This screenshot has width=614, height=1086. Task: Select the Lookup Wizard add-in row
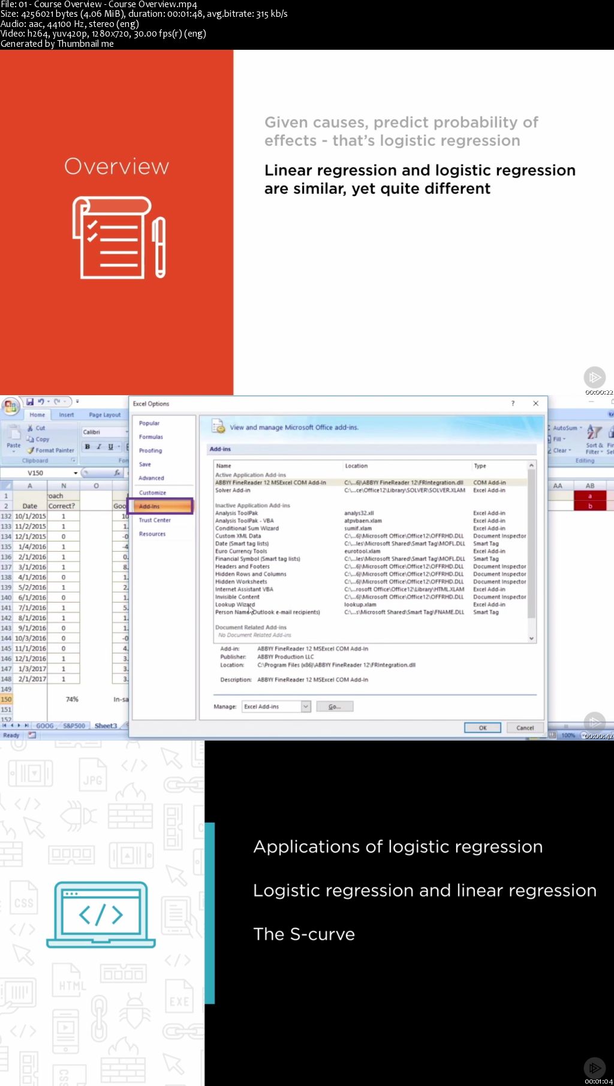pos(371,605)
